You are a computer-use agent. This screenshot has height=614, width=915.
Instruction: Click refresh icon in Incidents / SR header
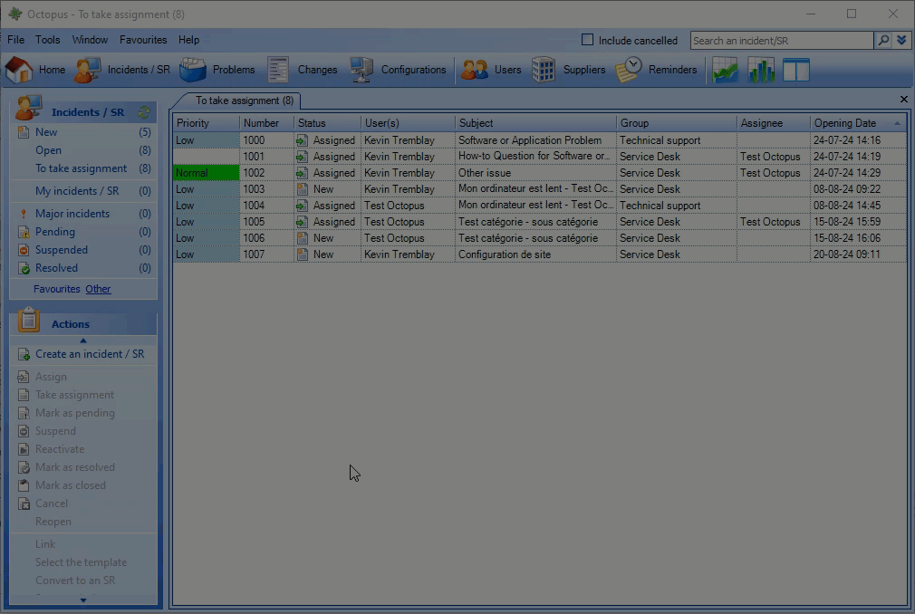point(143,112)
